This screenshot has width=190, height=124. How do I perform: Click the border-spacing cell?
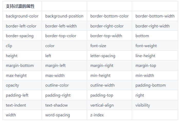(x=20, y=36)
